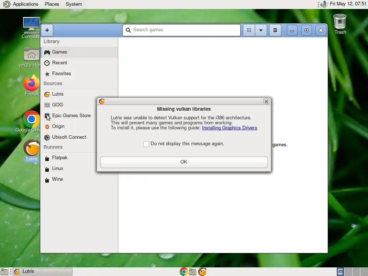Image resolution: width=368 pixels, height=276 pixels.
Task: Click the Lutris launcher in the bottom panel
Action: click(x=202, y=272)
